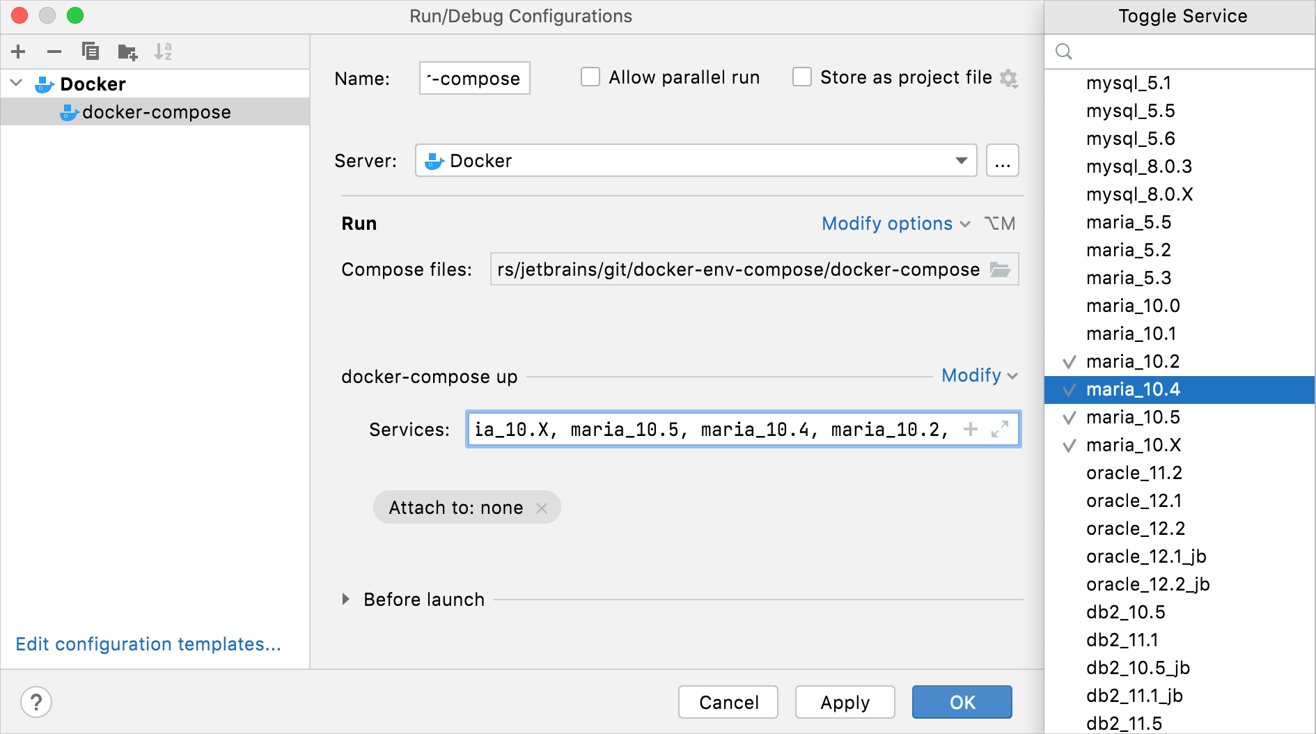The image size is (1316, 734).
Task: Select db2_11.5 in service list
Action: [1180, 723]
